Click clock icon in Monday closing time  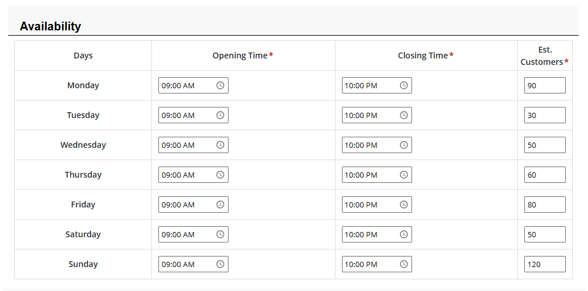pos(404,85)
